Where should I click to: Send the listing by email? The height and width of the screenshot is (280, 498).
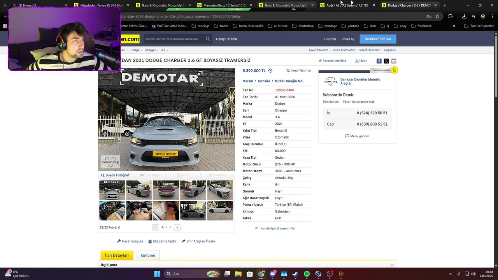coord(394,61)
